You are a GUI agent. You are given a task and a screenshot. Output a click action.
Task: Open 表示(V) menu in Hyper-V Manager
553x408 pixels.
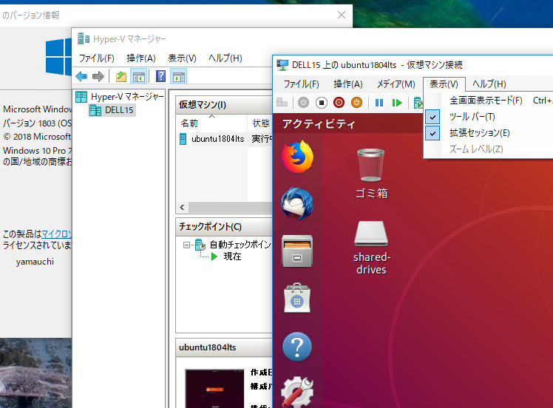click(x=182, y=58)
